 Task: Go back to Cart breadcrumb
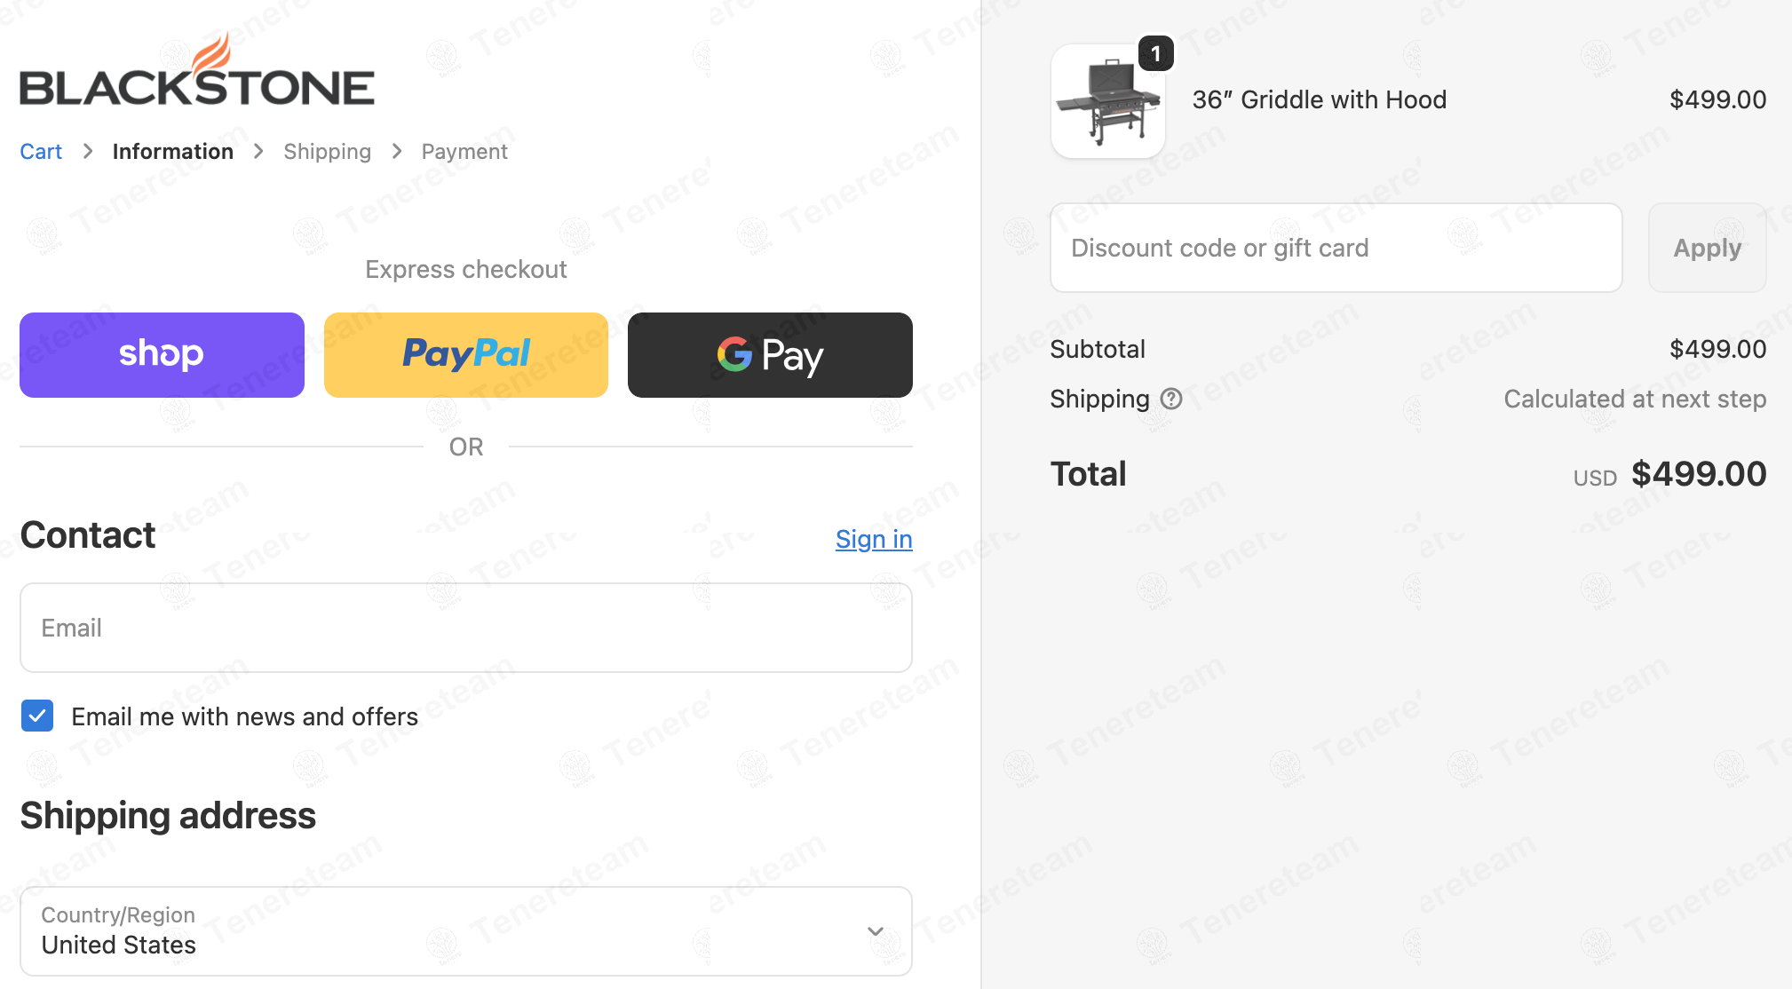41,152
